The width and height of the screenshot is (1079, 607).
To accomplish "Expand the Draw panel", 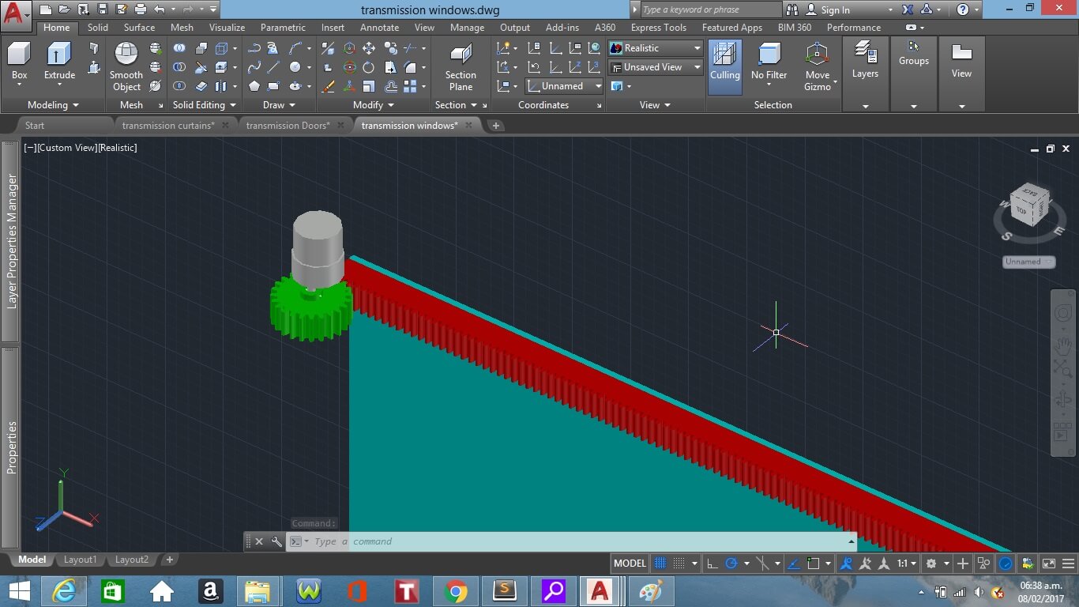I will coord(280,105).
